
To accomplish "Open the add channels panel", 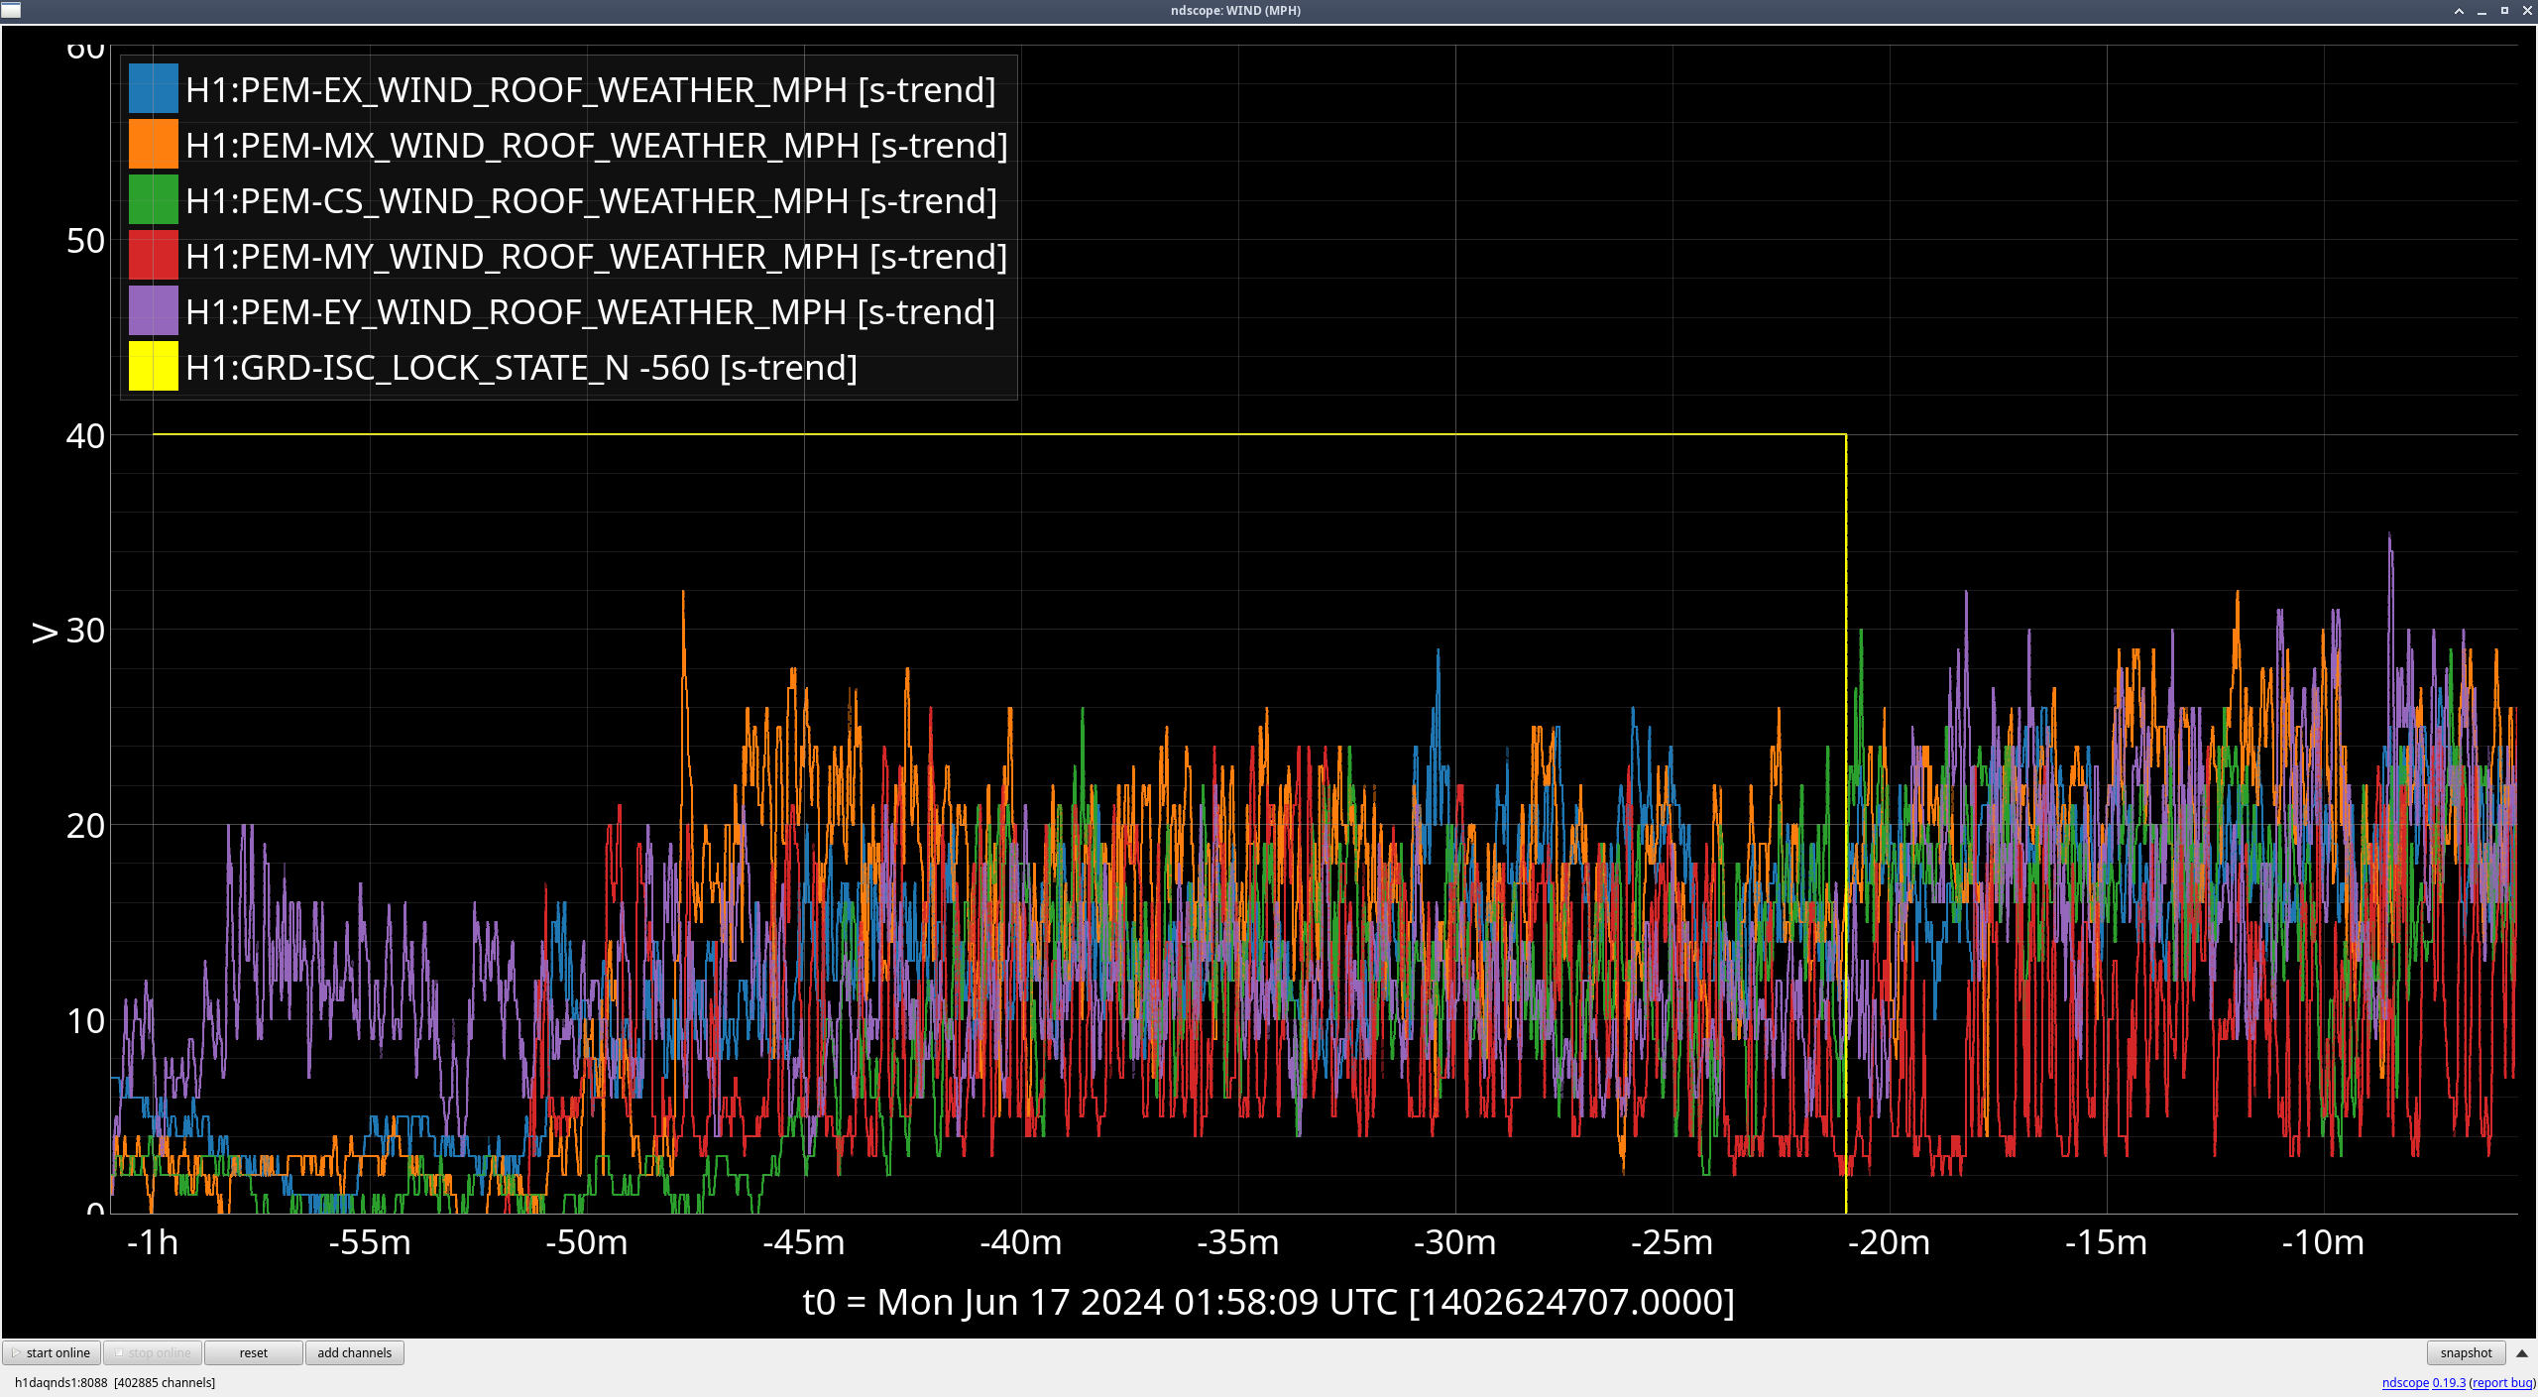I will (355, 1352).
